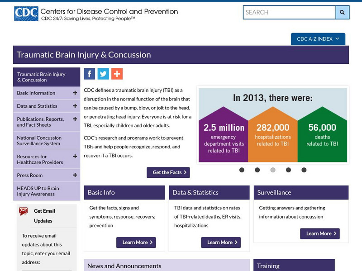Share the page via the Facebook icon

click(90, 73)
